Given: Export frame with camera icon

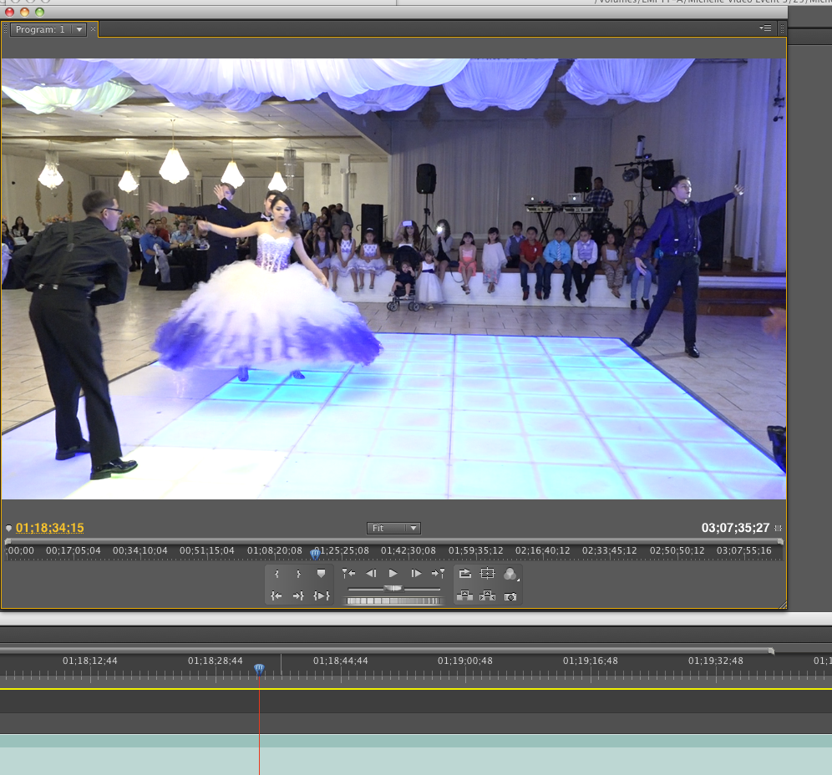Looking at the screenshot, I should click(510, 596).
